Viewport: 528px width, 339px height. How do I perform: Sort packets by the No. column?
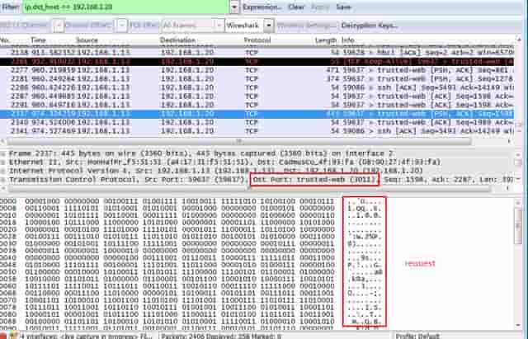coord(5,40)
